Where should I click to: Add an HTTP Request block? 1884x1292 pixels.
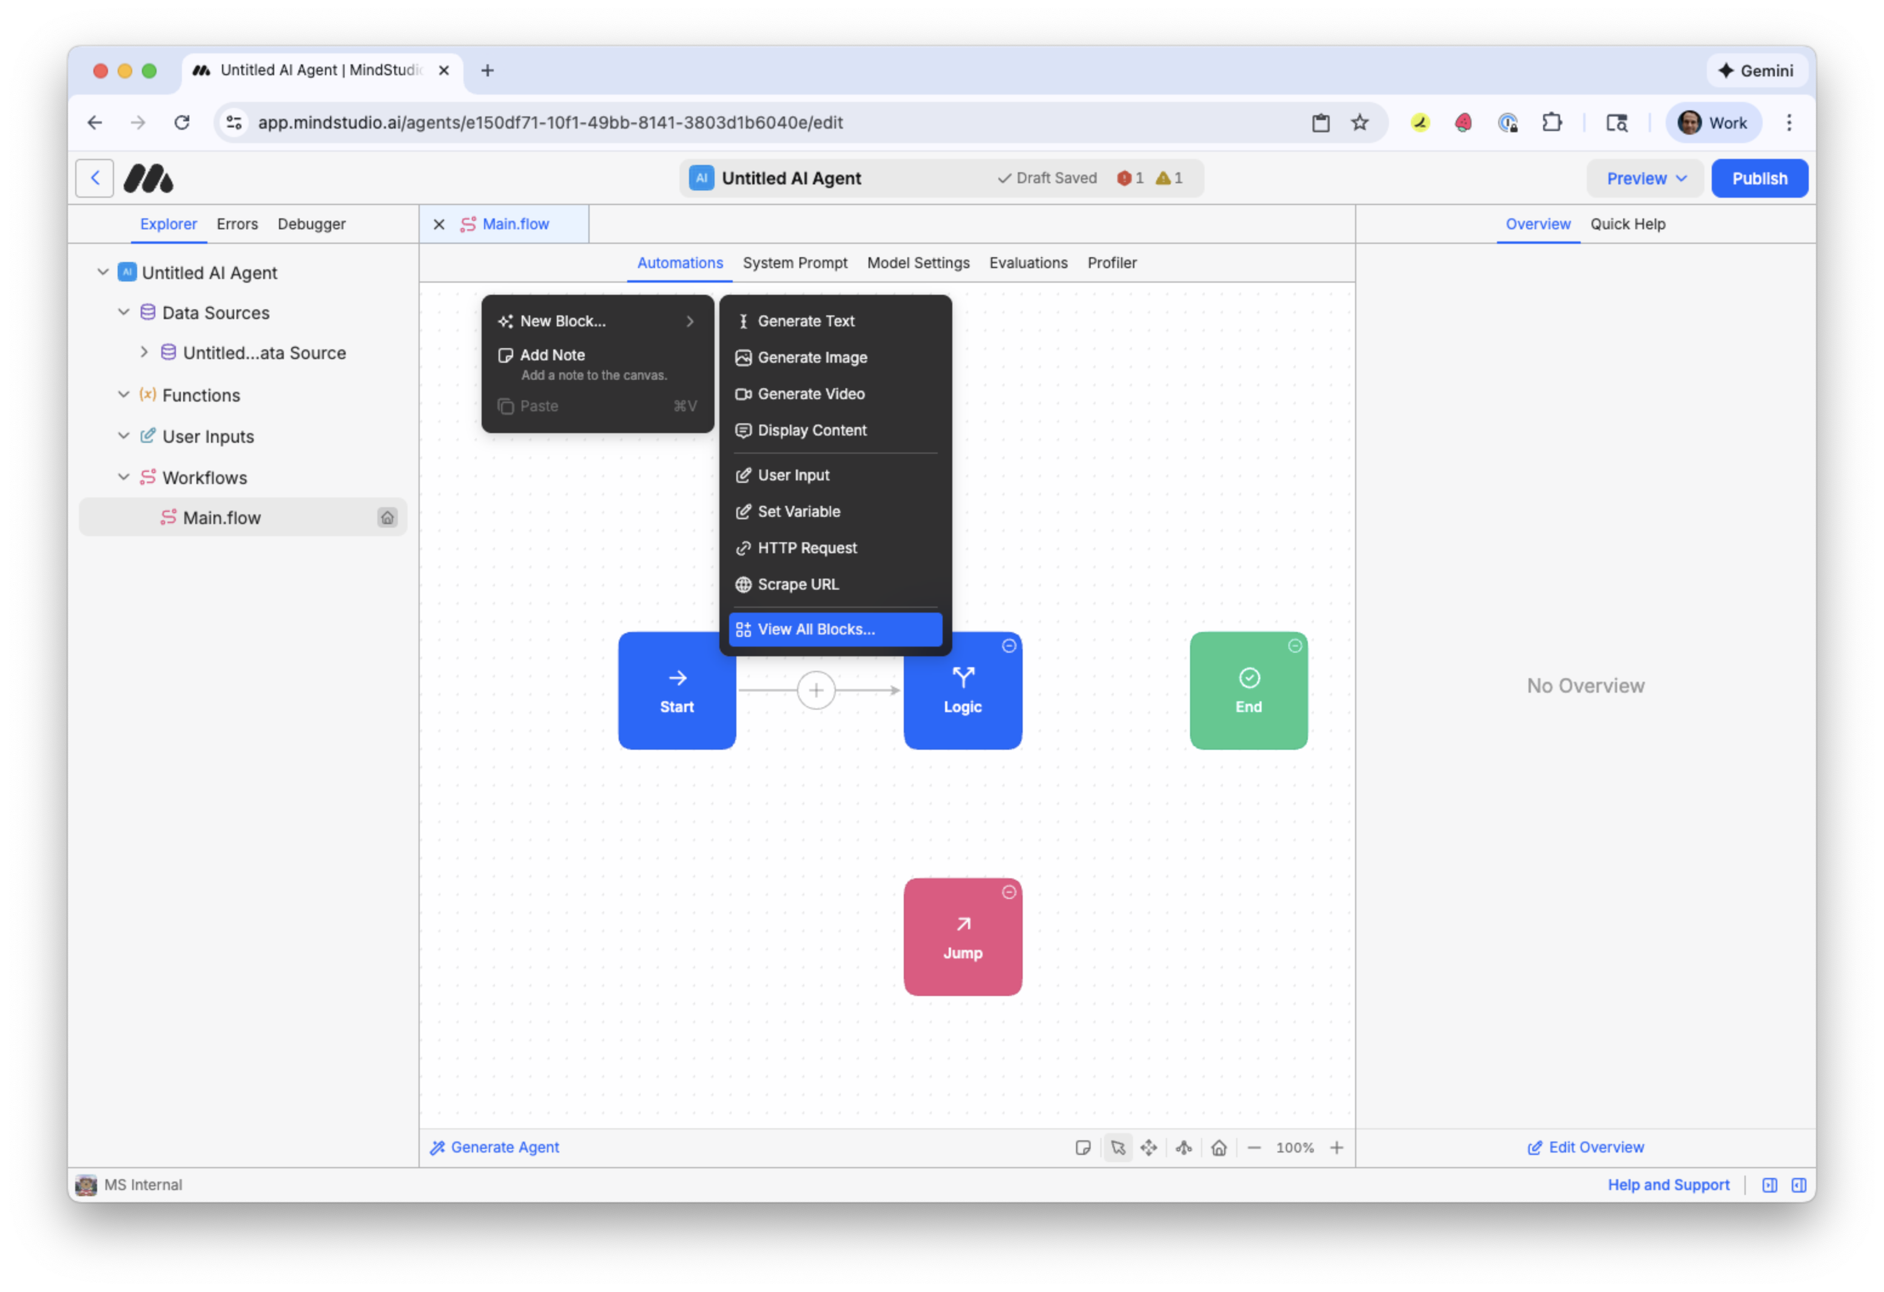coord(808,548)
